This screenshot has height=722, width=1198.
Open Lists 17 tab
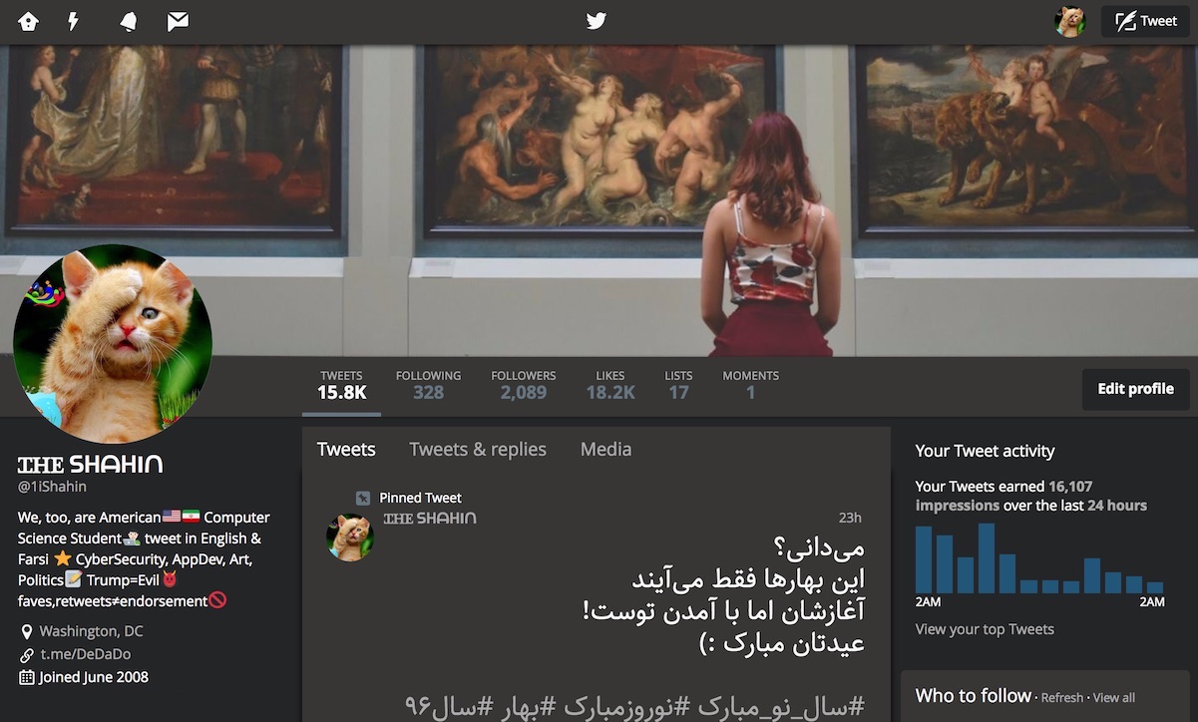[678, 385]
